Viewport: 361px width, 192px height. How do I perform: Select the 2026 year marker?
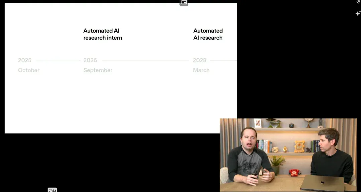[90, 60]
